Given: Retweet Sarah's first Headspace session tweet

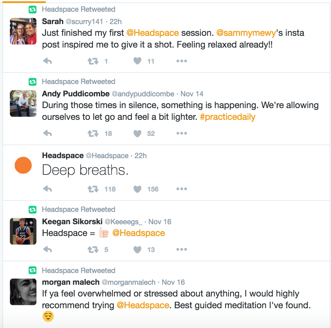Looking at the screenshot, I should click(93, 61).
